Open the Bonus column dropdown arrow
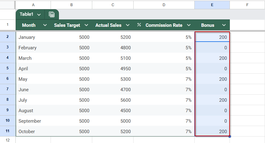This screenshot has width=265, height=143. pos(224,25)
